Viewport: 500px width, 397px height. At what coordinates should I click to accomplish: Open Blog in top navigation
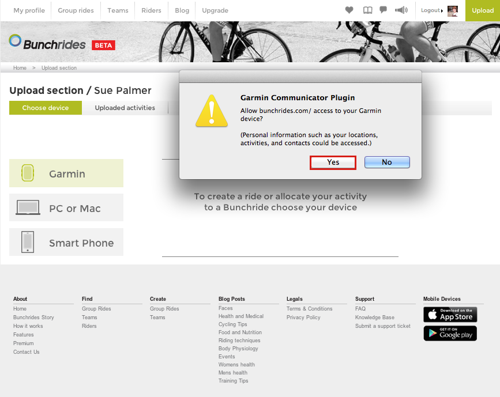182,10
